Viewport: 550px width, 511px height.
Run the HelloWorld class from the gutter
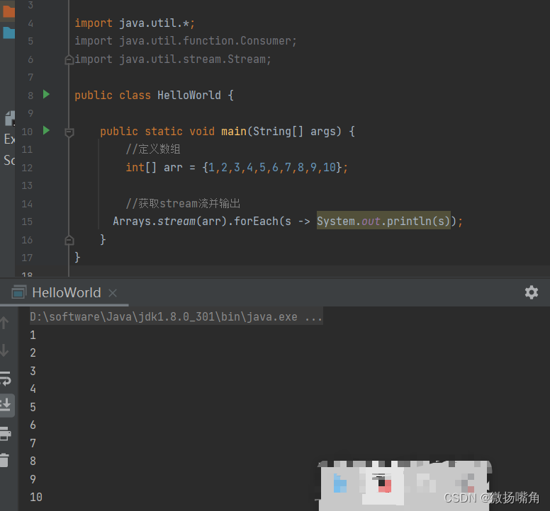[x=46, y=94]
